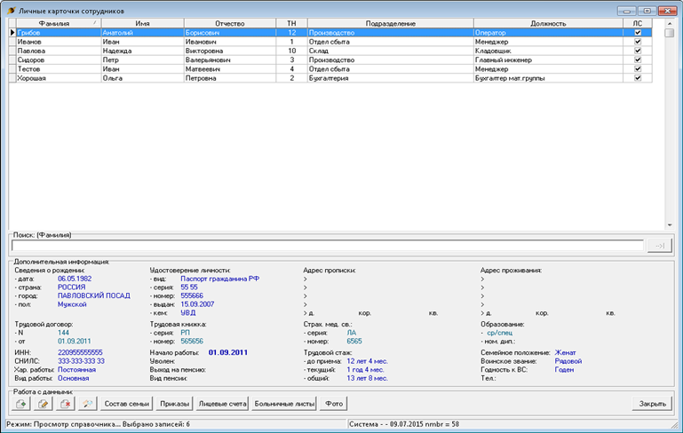
Task: Click the Закрыть button
Action: coord(652,404)
